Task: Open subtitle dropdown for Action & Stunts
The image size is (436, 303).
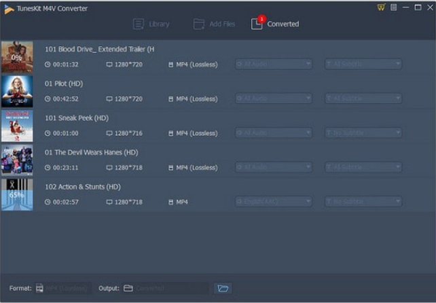Action: 363,202
